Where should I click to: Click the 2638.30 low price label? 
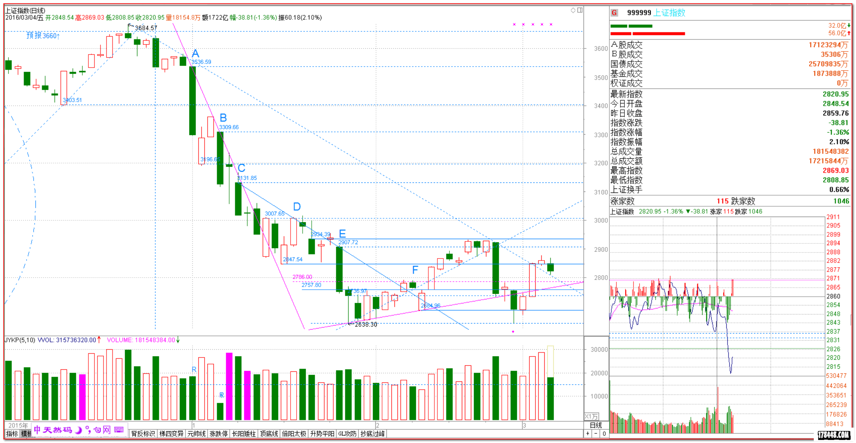(366, 324)
